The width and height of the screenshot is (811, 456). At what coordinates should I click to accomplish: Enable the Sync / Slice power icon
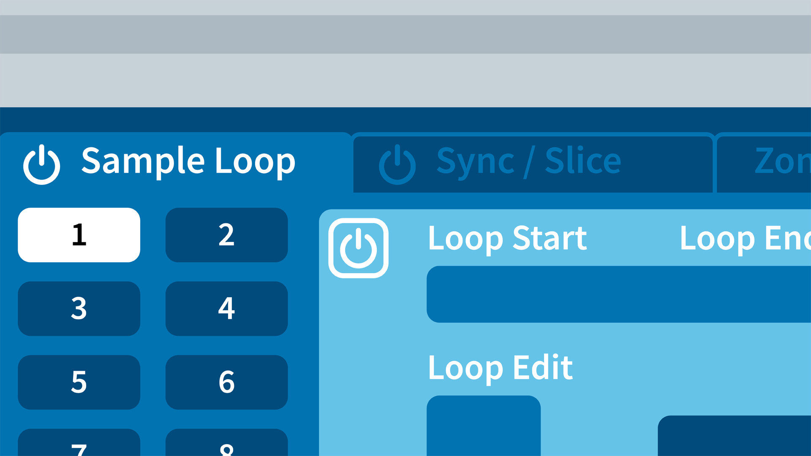coord(397,165)
